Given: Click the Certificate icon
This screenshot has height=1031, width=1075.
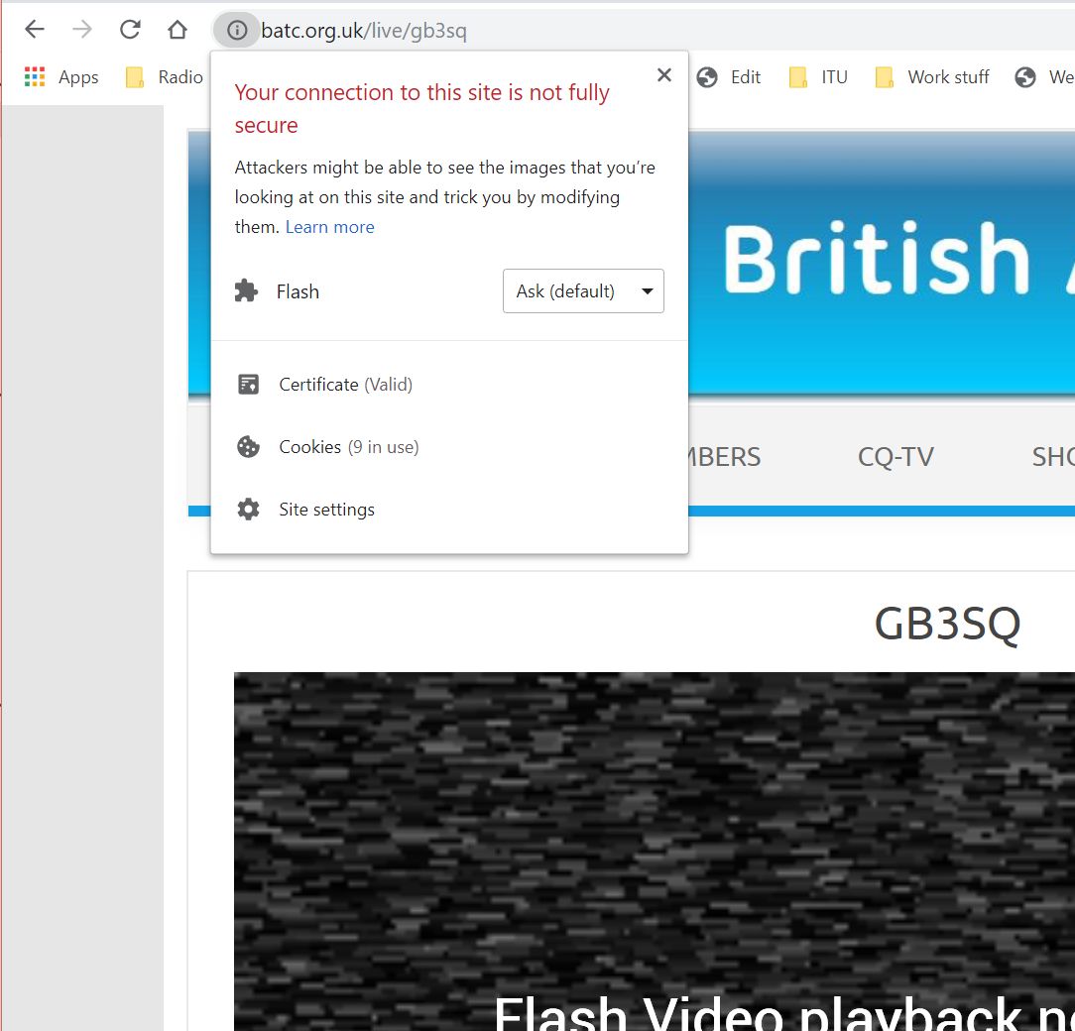Looking at the screenshot, I should 248,384.
